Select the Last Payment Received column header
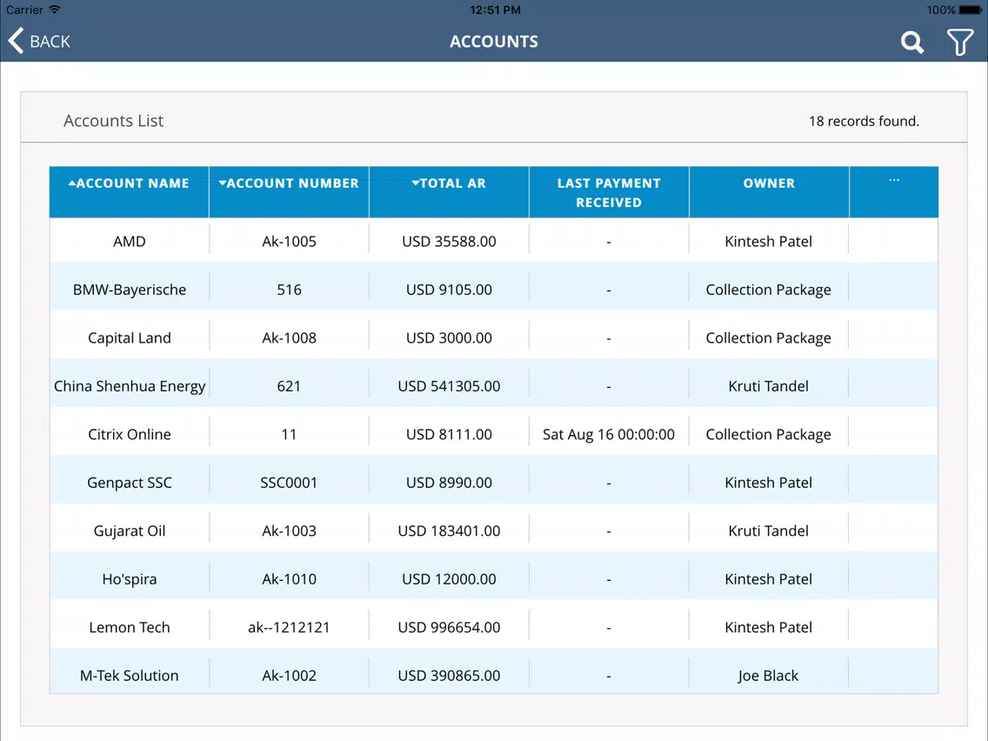 [x=609, y=192]
